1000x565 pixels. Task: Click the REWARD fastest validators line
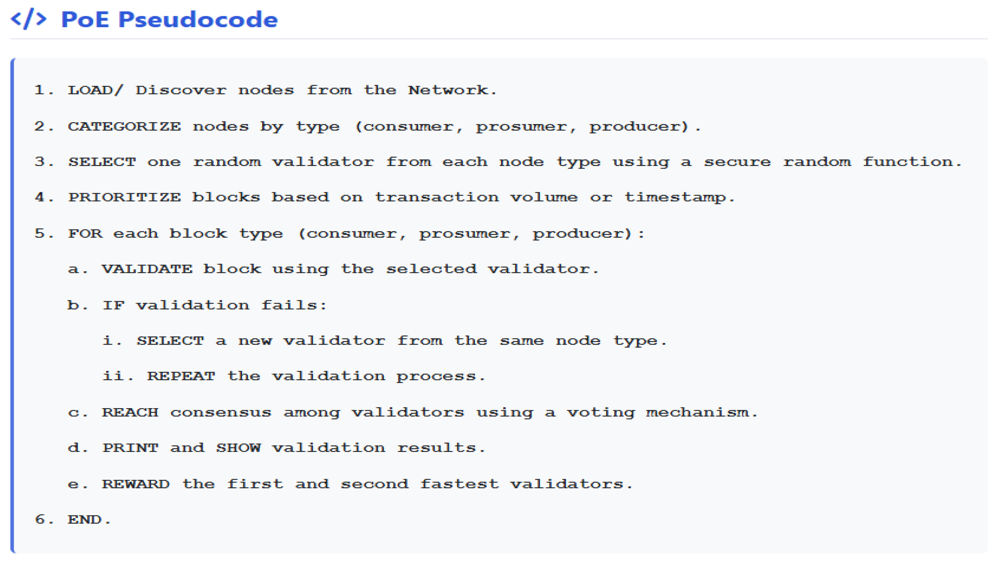(350, 484)
